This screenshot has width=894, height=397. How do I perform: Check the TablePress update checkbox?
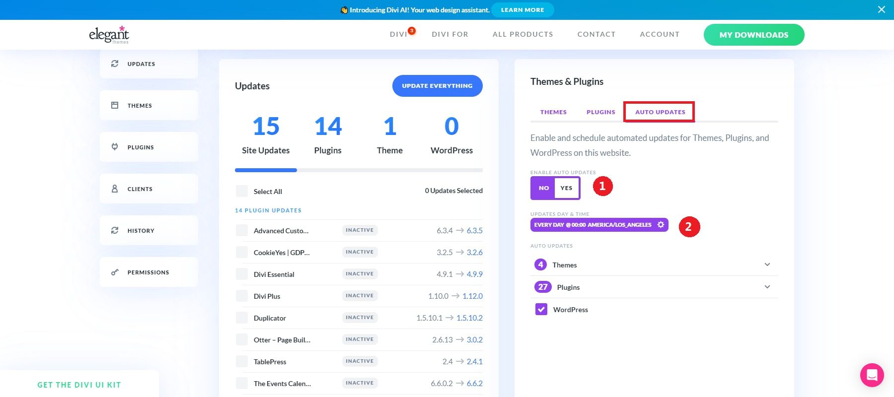pyautogui.click(x=242, y=361)
